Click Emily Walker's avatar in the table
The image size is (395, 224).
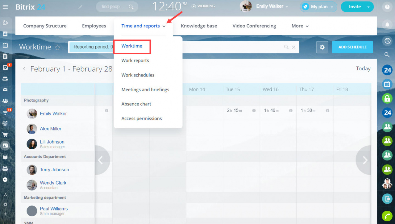(32, 114)
